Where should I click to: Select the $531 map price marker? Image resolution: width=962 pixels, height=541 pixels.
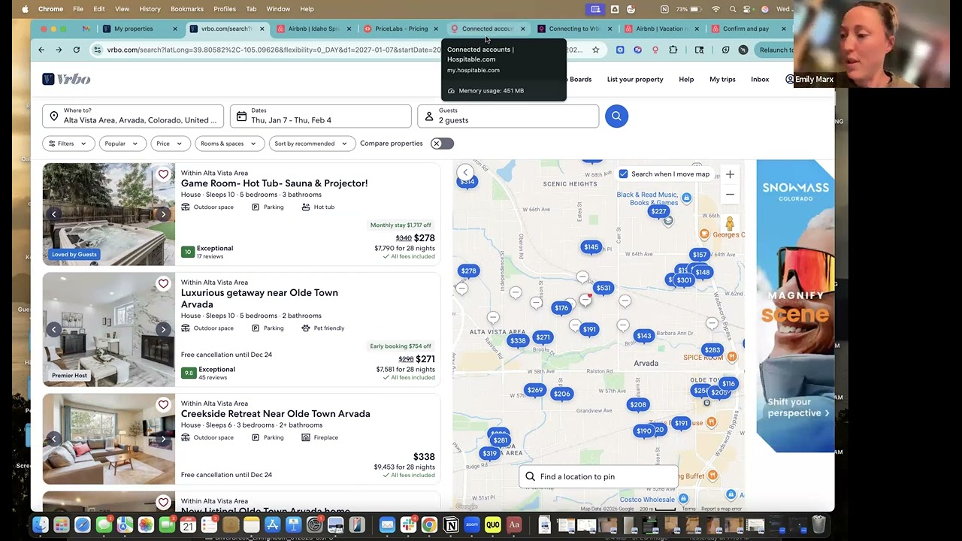pyautogui.click(x=603, y=288)
